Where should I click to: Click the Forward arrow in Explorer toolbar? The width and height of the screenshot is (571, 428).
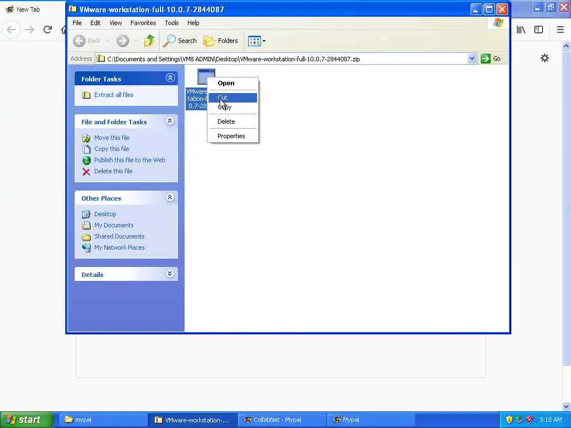coord(123,41)
